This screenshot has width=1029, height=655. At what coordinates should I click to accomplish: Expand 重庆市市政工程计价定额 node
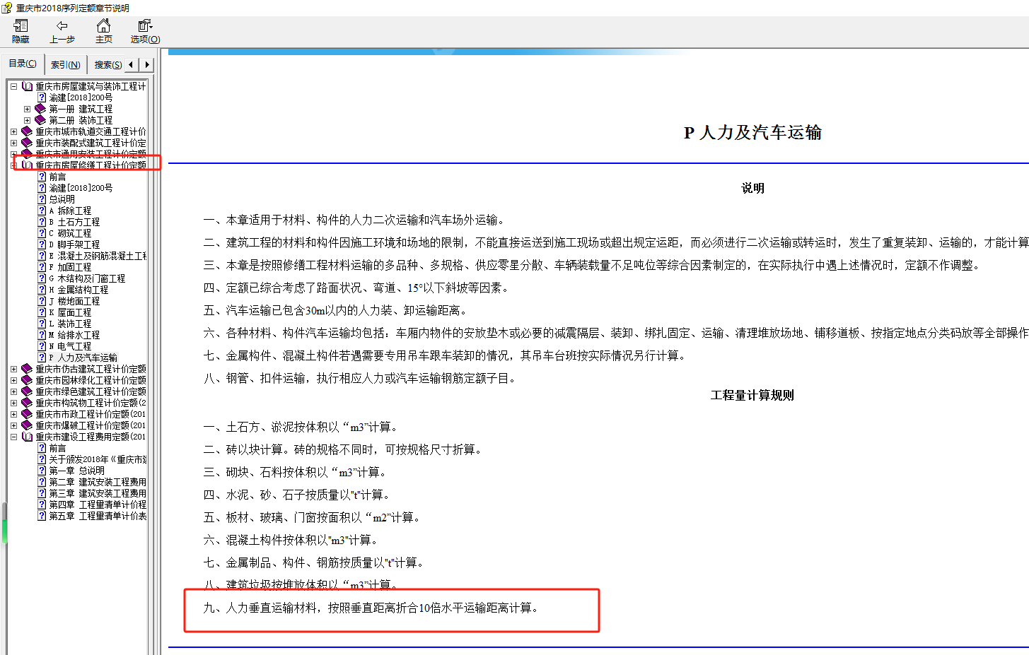(13, 414)
